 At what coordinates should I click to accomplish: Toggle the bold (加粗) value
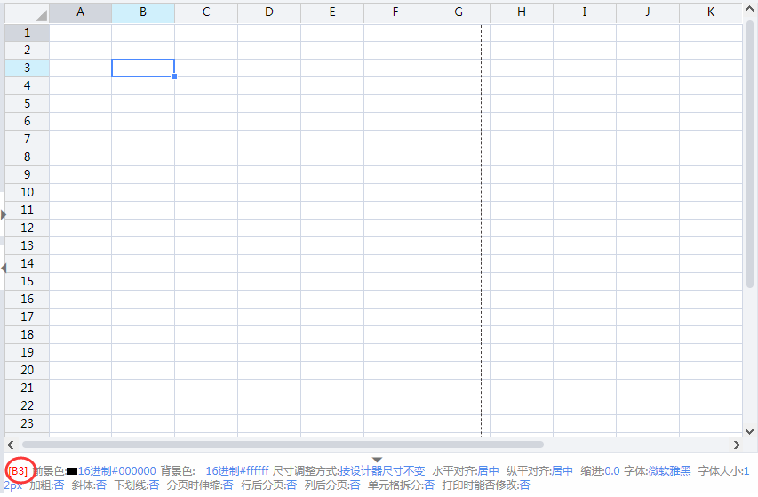click(59, 485)
